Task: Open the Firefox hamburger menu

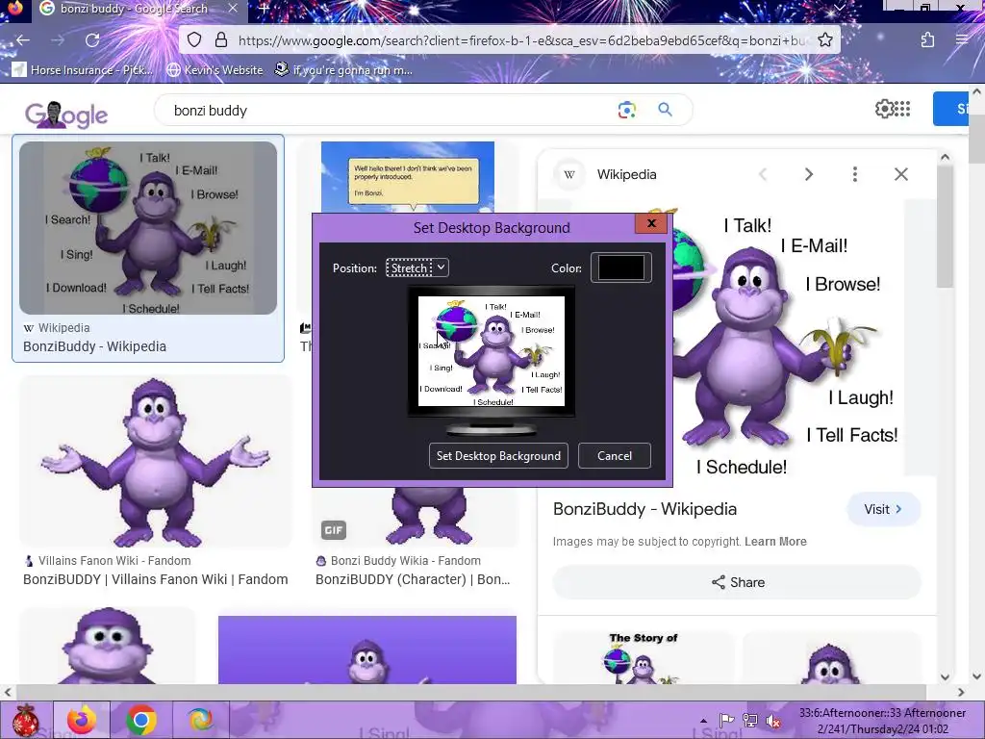Action: pyautogui.click(x=962, y=40)
